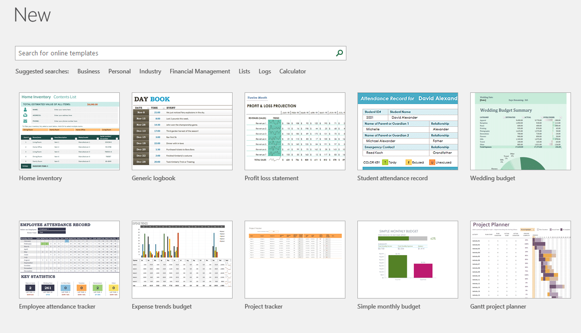581x333 pixels.
Task: Open the Simple monthly budget template
Action: click(407, 259)
